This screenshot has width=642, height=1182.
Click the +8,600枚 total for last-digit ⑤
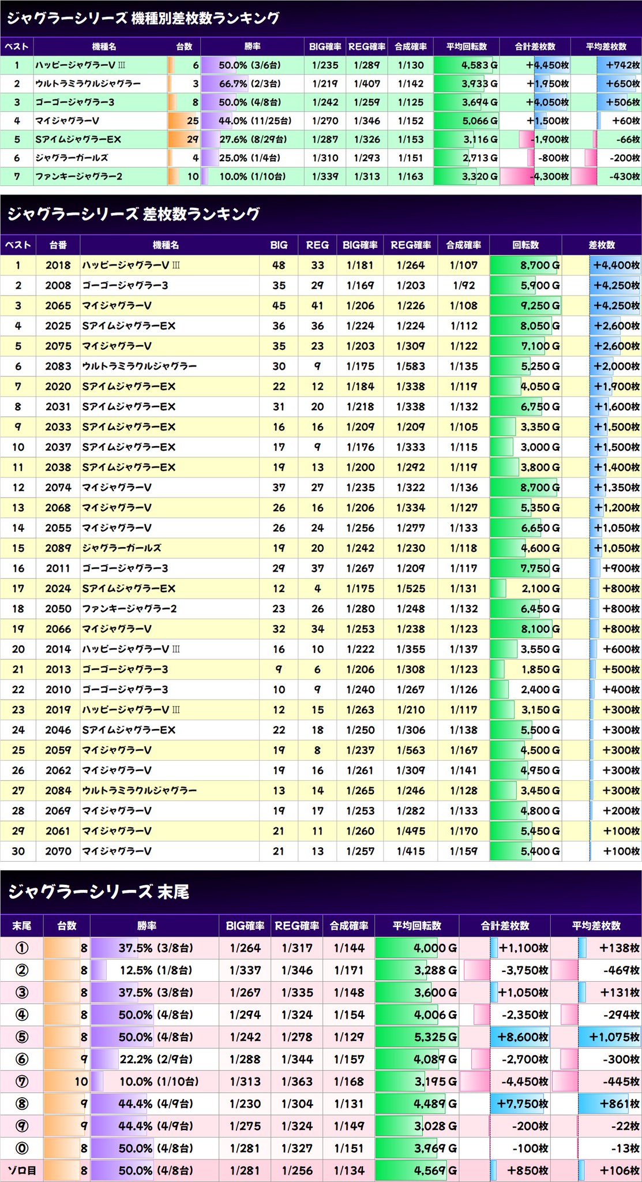[x=523, y=1037]
